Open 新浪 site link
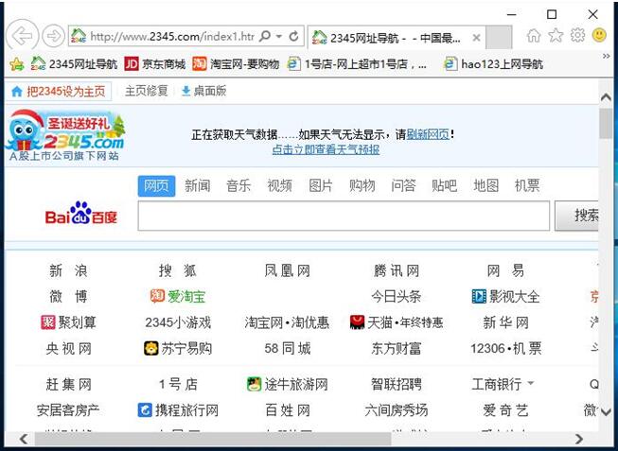618x451 pixels. [68, 271]
